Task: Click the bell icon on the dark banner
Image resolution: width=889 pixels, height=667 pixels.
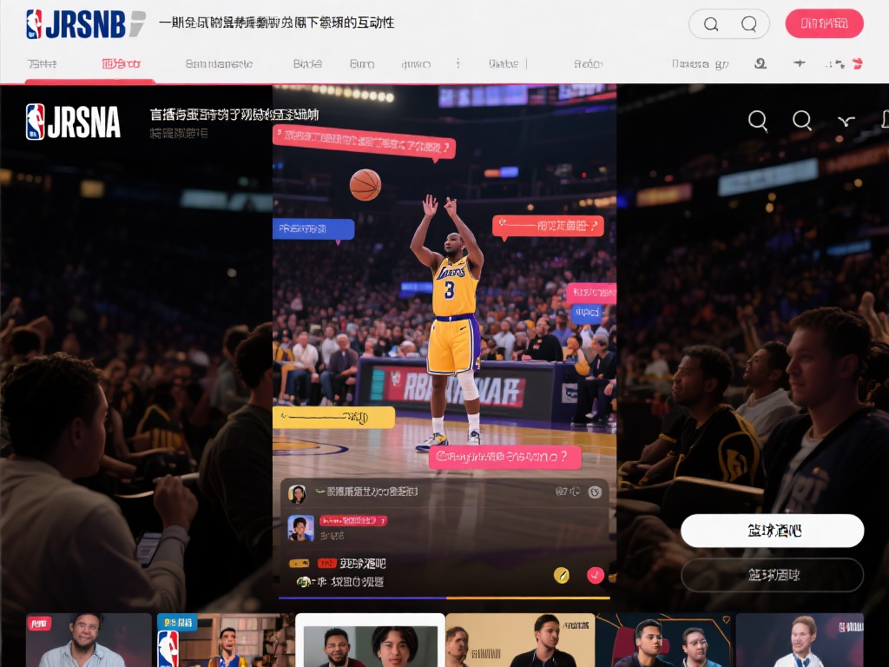Action: (x=884, y=121)
